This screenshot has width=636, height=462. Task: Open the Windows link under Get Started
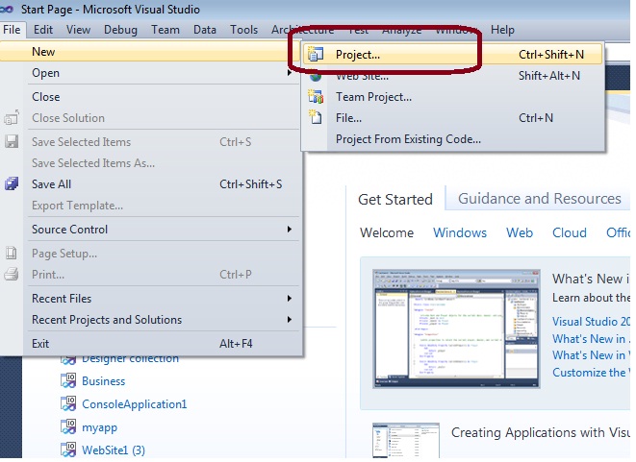coord(460,232)
